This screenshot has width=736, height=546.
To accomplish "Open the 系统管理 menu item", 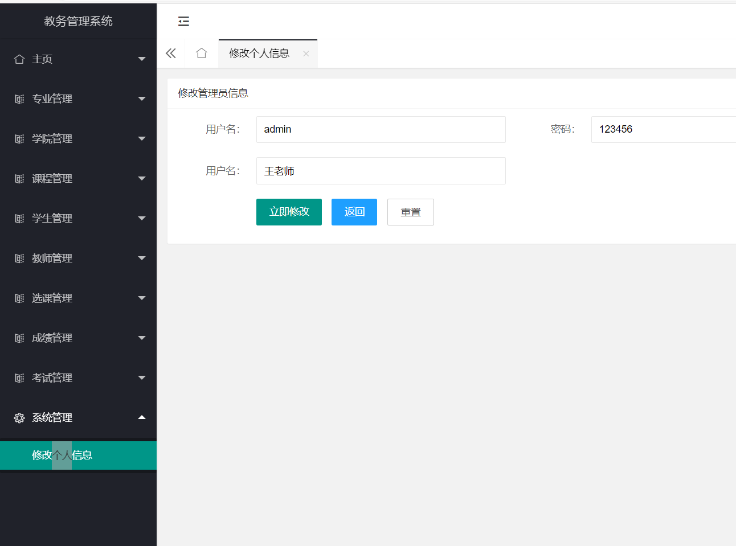I will [78, 418].
